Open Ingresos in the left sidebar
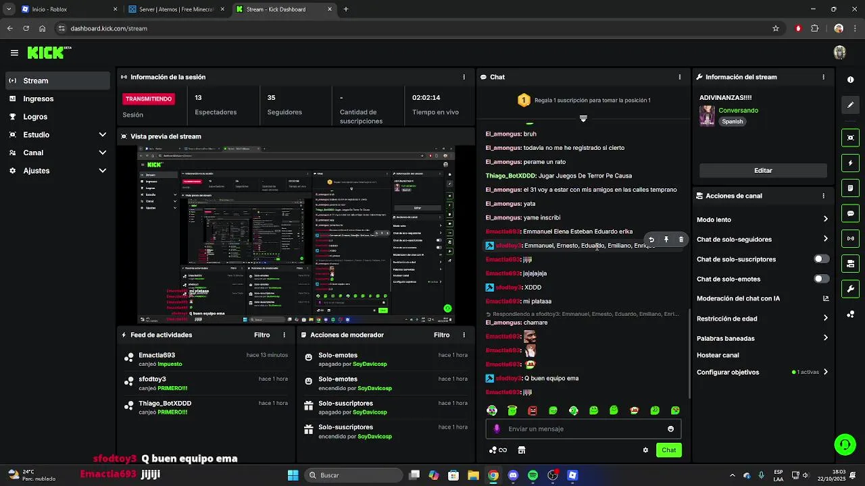The width and height of the screenshot is (865, 486). coord(57,99)
